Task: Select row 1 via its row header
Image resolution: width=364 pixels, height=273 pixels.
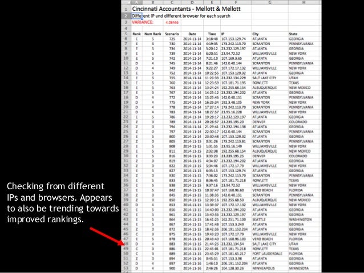Action: coord(126,9)
